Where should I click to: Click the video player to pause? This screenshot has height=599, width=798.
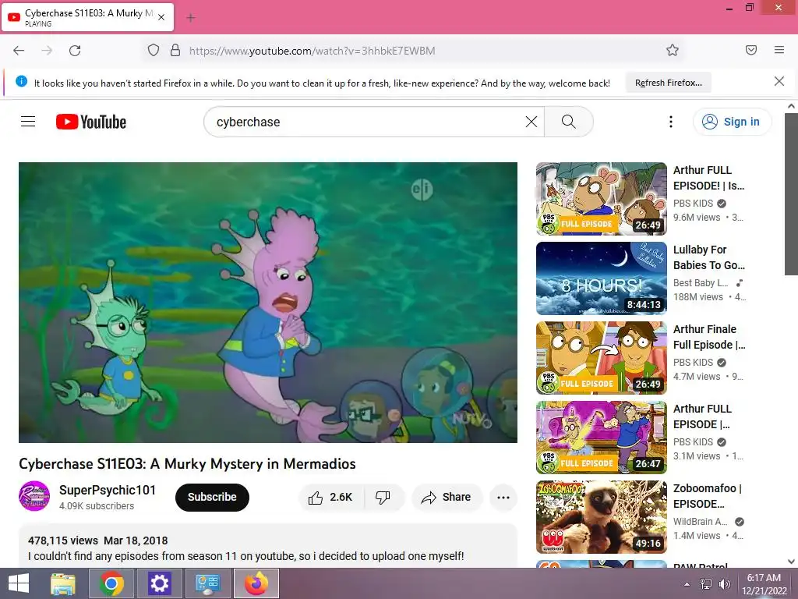click(x=268, y=302)
